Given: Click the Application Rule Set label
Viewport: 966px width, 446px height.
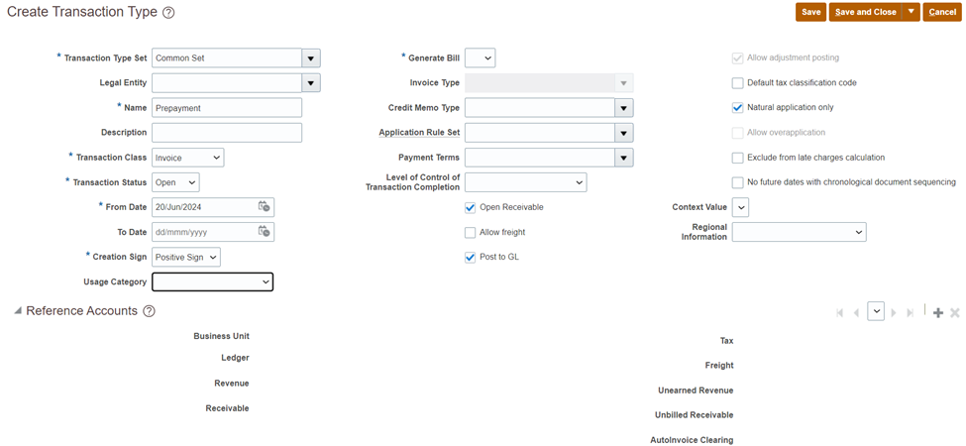Looking at the screenshot, I should click(x=419, y=133).
